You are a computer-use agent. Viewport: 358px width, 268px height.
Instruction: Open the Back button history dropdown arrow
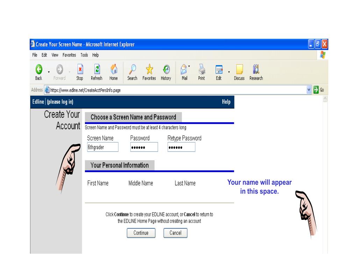pos(49,72)
